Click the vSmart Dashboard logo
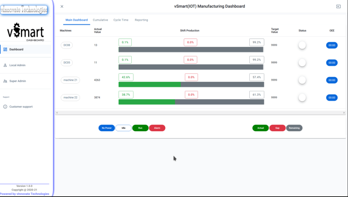Image resolution: width=348 pixels, height=197 pixels. pyautogui.click(x=26, y=32)
